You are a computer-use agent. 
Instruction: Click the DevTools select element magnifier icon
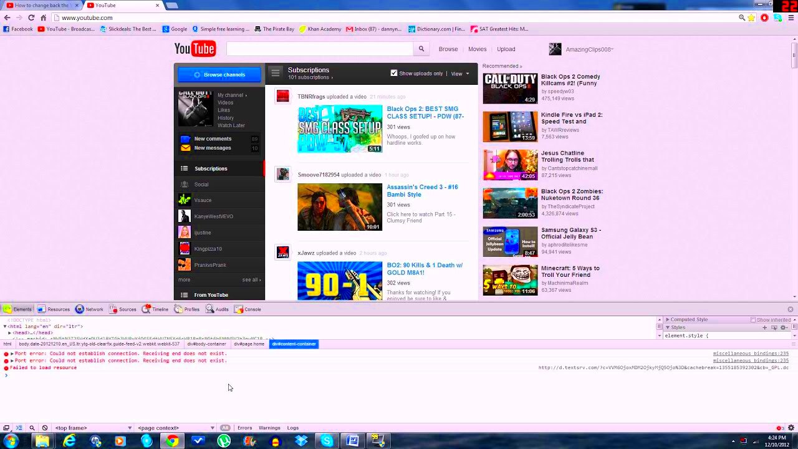tap(32, 428)
